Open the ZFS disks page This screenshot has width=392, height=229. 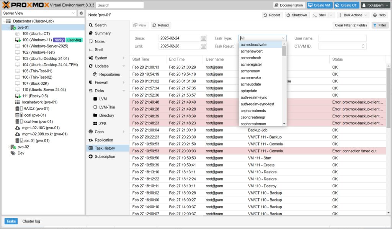pos(103,124)
